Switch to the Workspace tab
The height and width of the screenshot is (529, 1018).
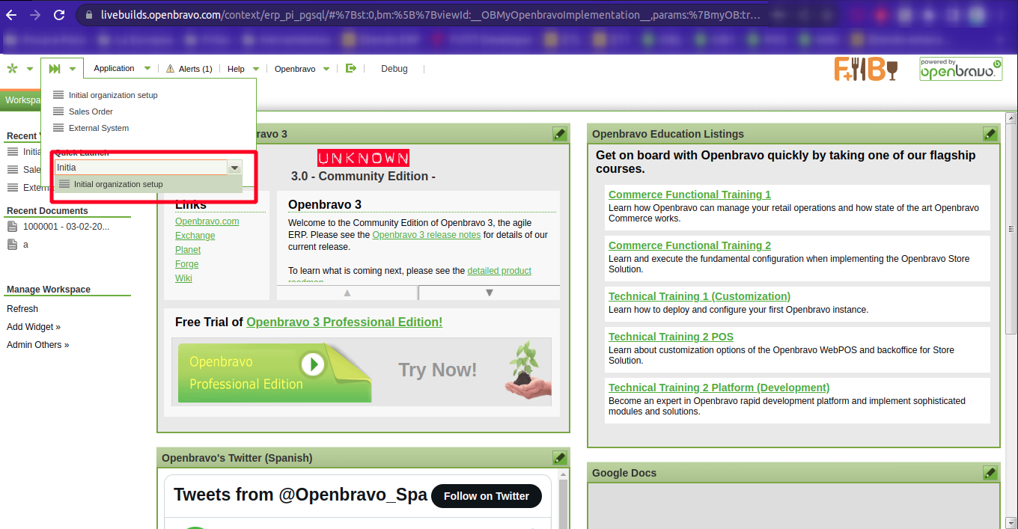(x=21, y=100)
